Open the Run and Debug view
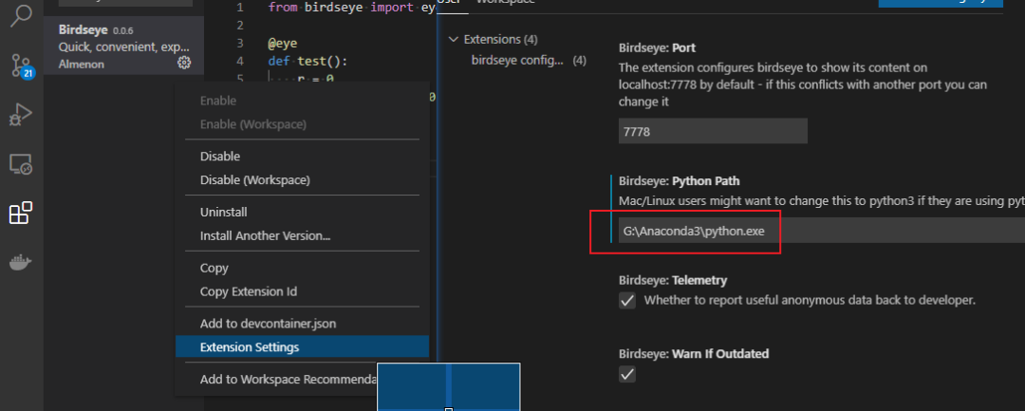 [21, 114]
